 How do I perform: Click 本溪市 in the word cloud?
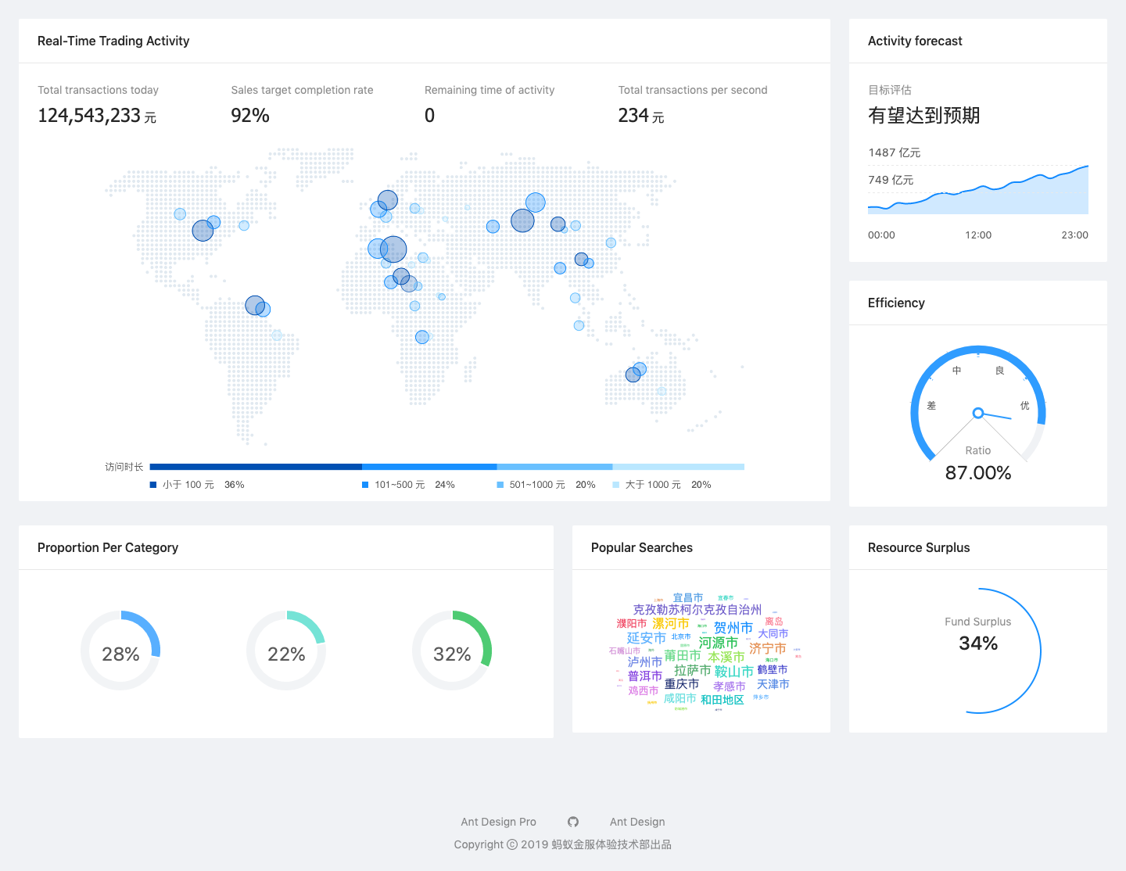tap(726, 657)
